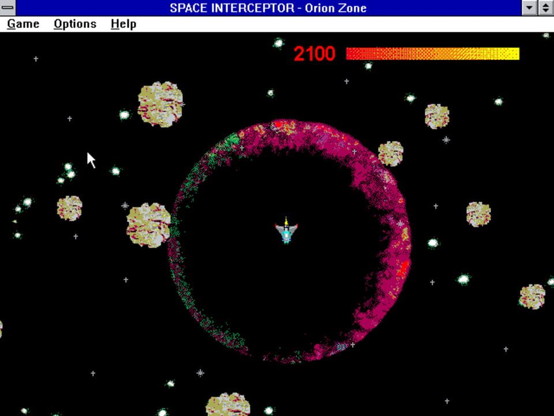Open the Options menu
The width and height of the screenshot is (554, 416).
[74, 24]
